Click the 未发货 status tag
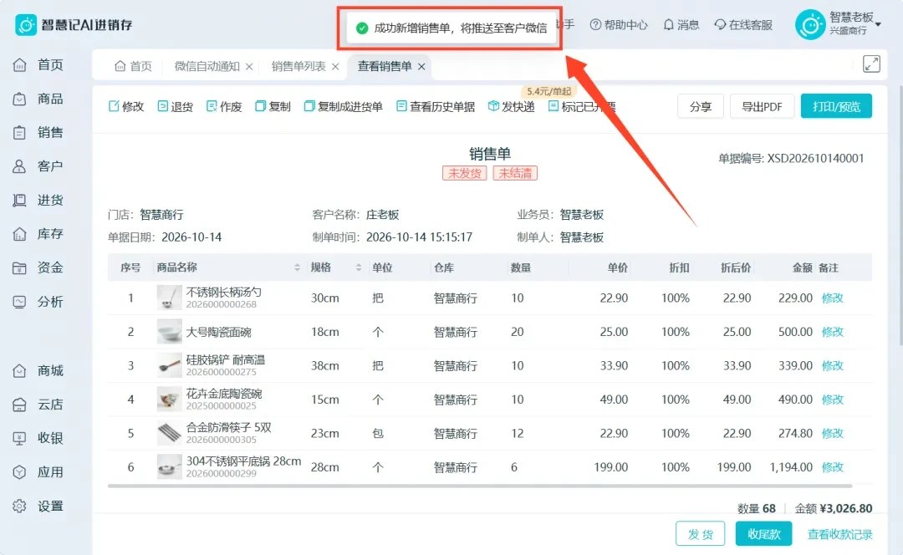 pos(465,173)
